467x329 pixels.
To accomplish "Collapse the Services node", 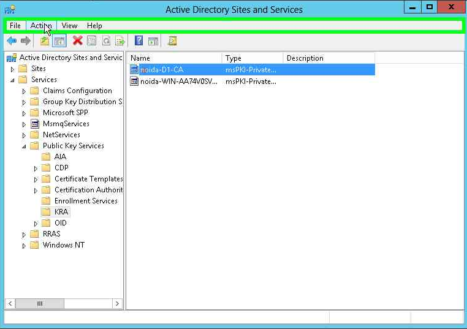I will 12,80.
